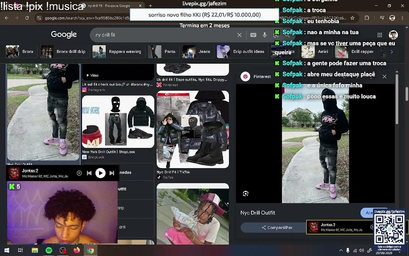Show more filter chips with arrow

tap(392, 52)
